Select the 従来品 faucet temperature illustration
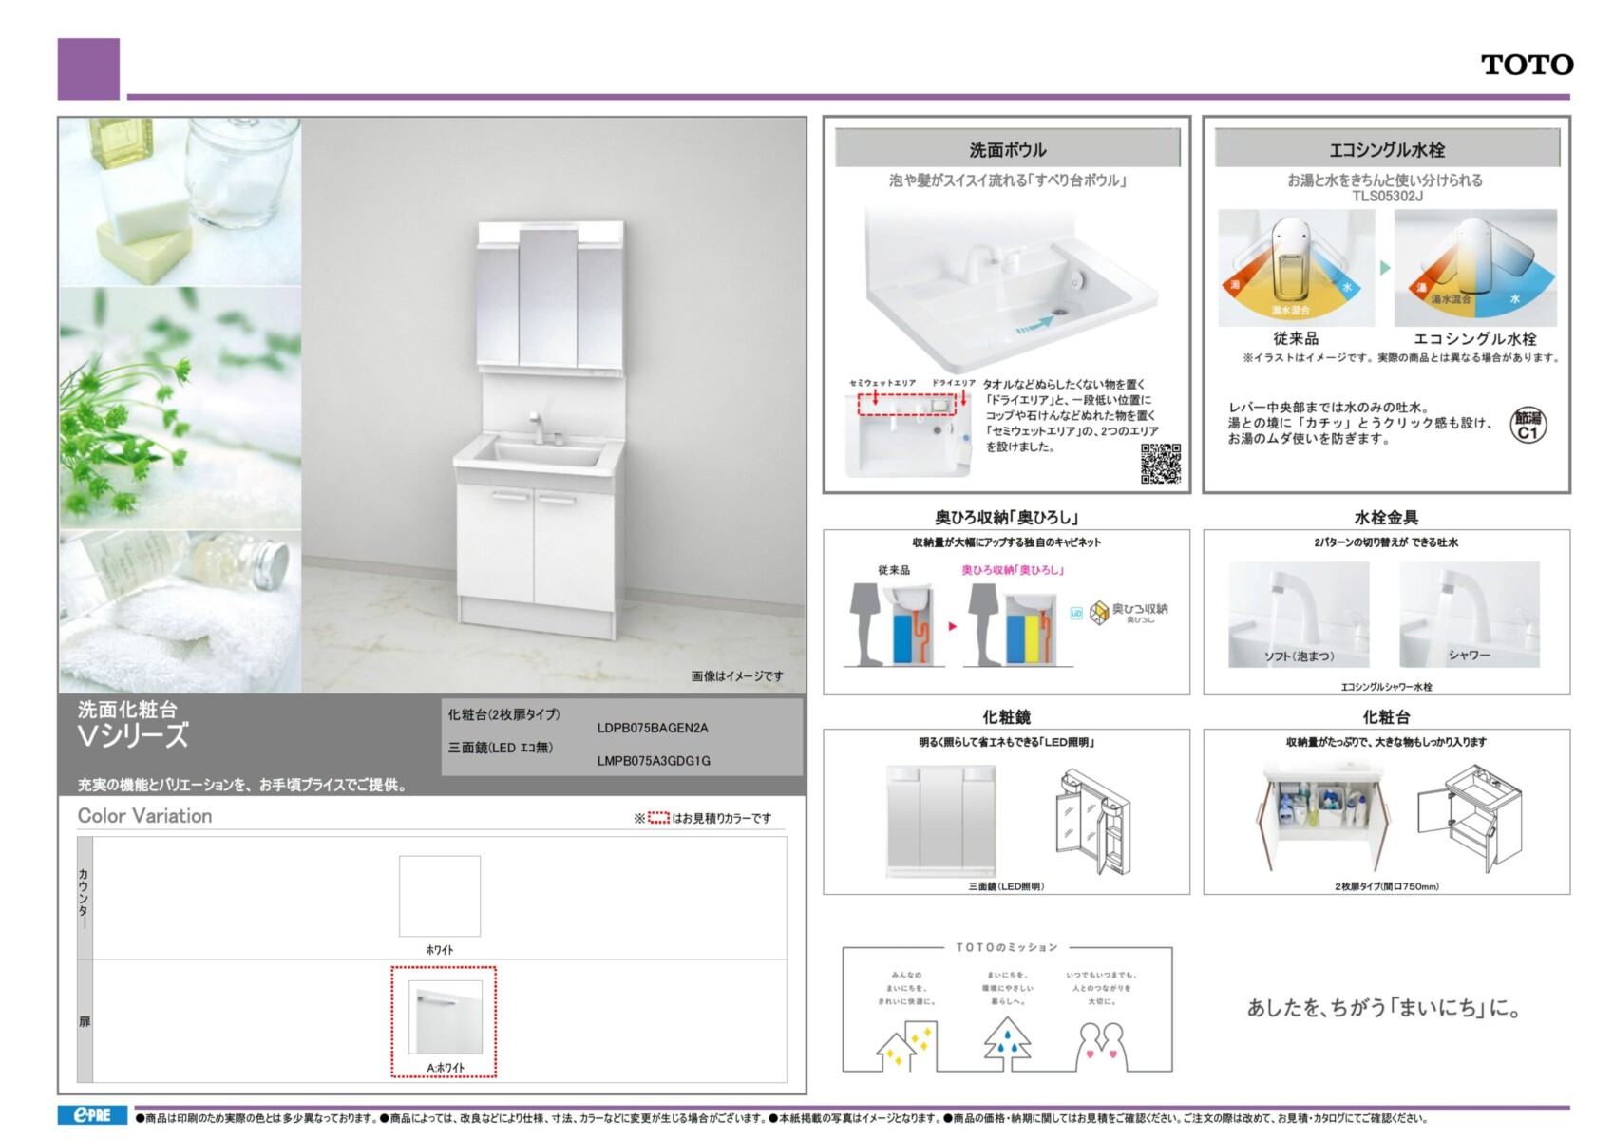This screenshot has height=1140, width=1613. coord(1297,268)
